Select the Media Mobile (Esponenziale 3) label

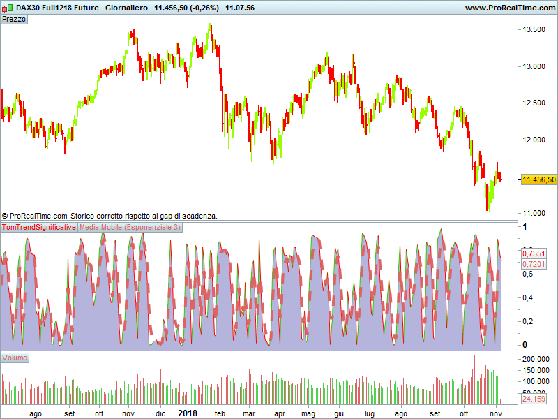click(130, 228)
